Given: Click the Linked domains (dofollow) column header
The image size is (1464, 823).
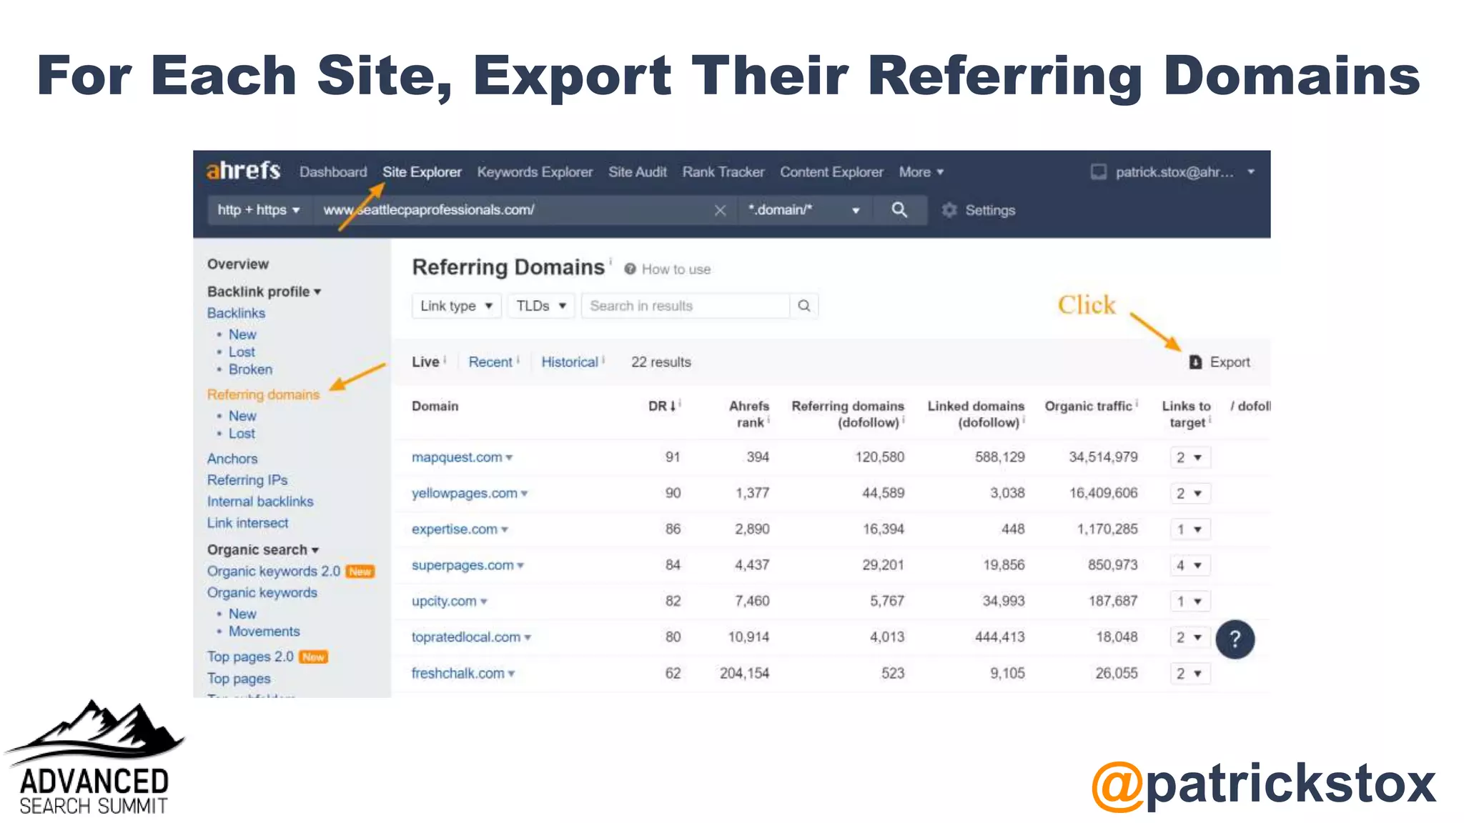Looking at the screenshot, I should pos(976,414).
